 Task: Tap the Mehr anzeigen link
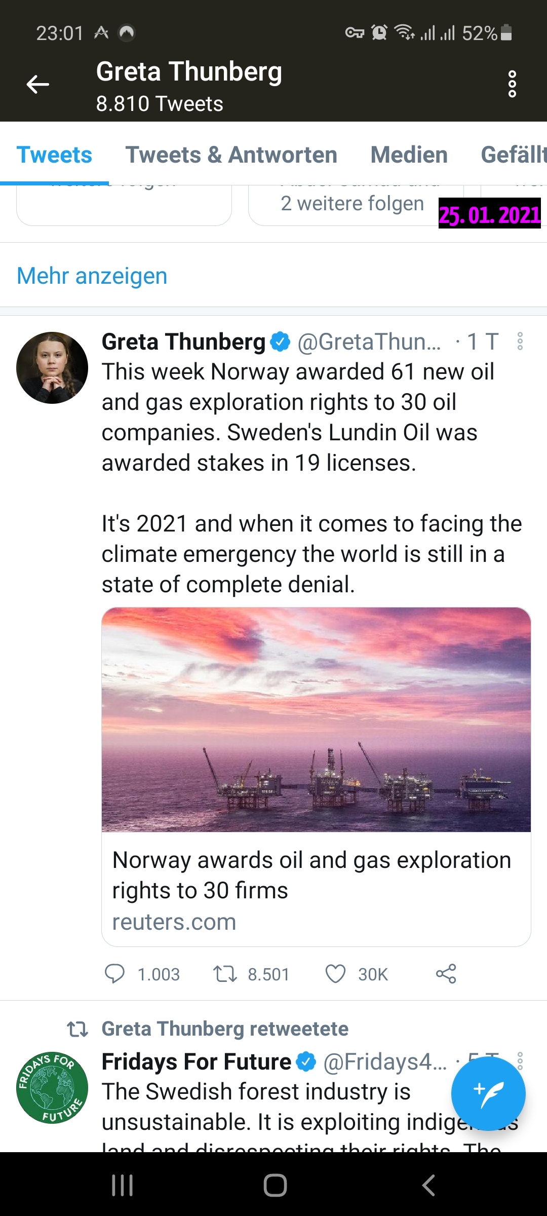(92, 276)
